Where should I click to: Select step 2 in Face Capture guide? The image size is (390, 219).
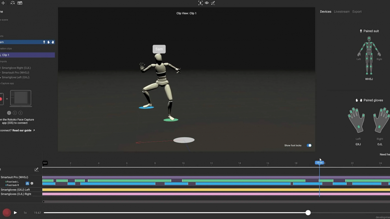15,113
